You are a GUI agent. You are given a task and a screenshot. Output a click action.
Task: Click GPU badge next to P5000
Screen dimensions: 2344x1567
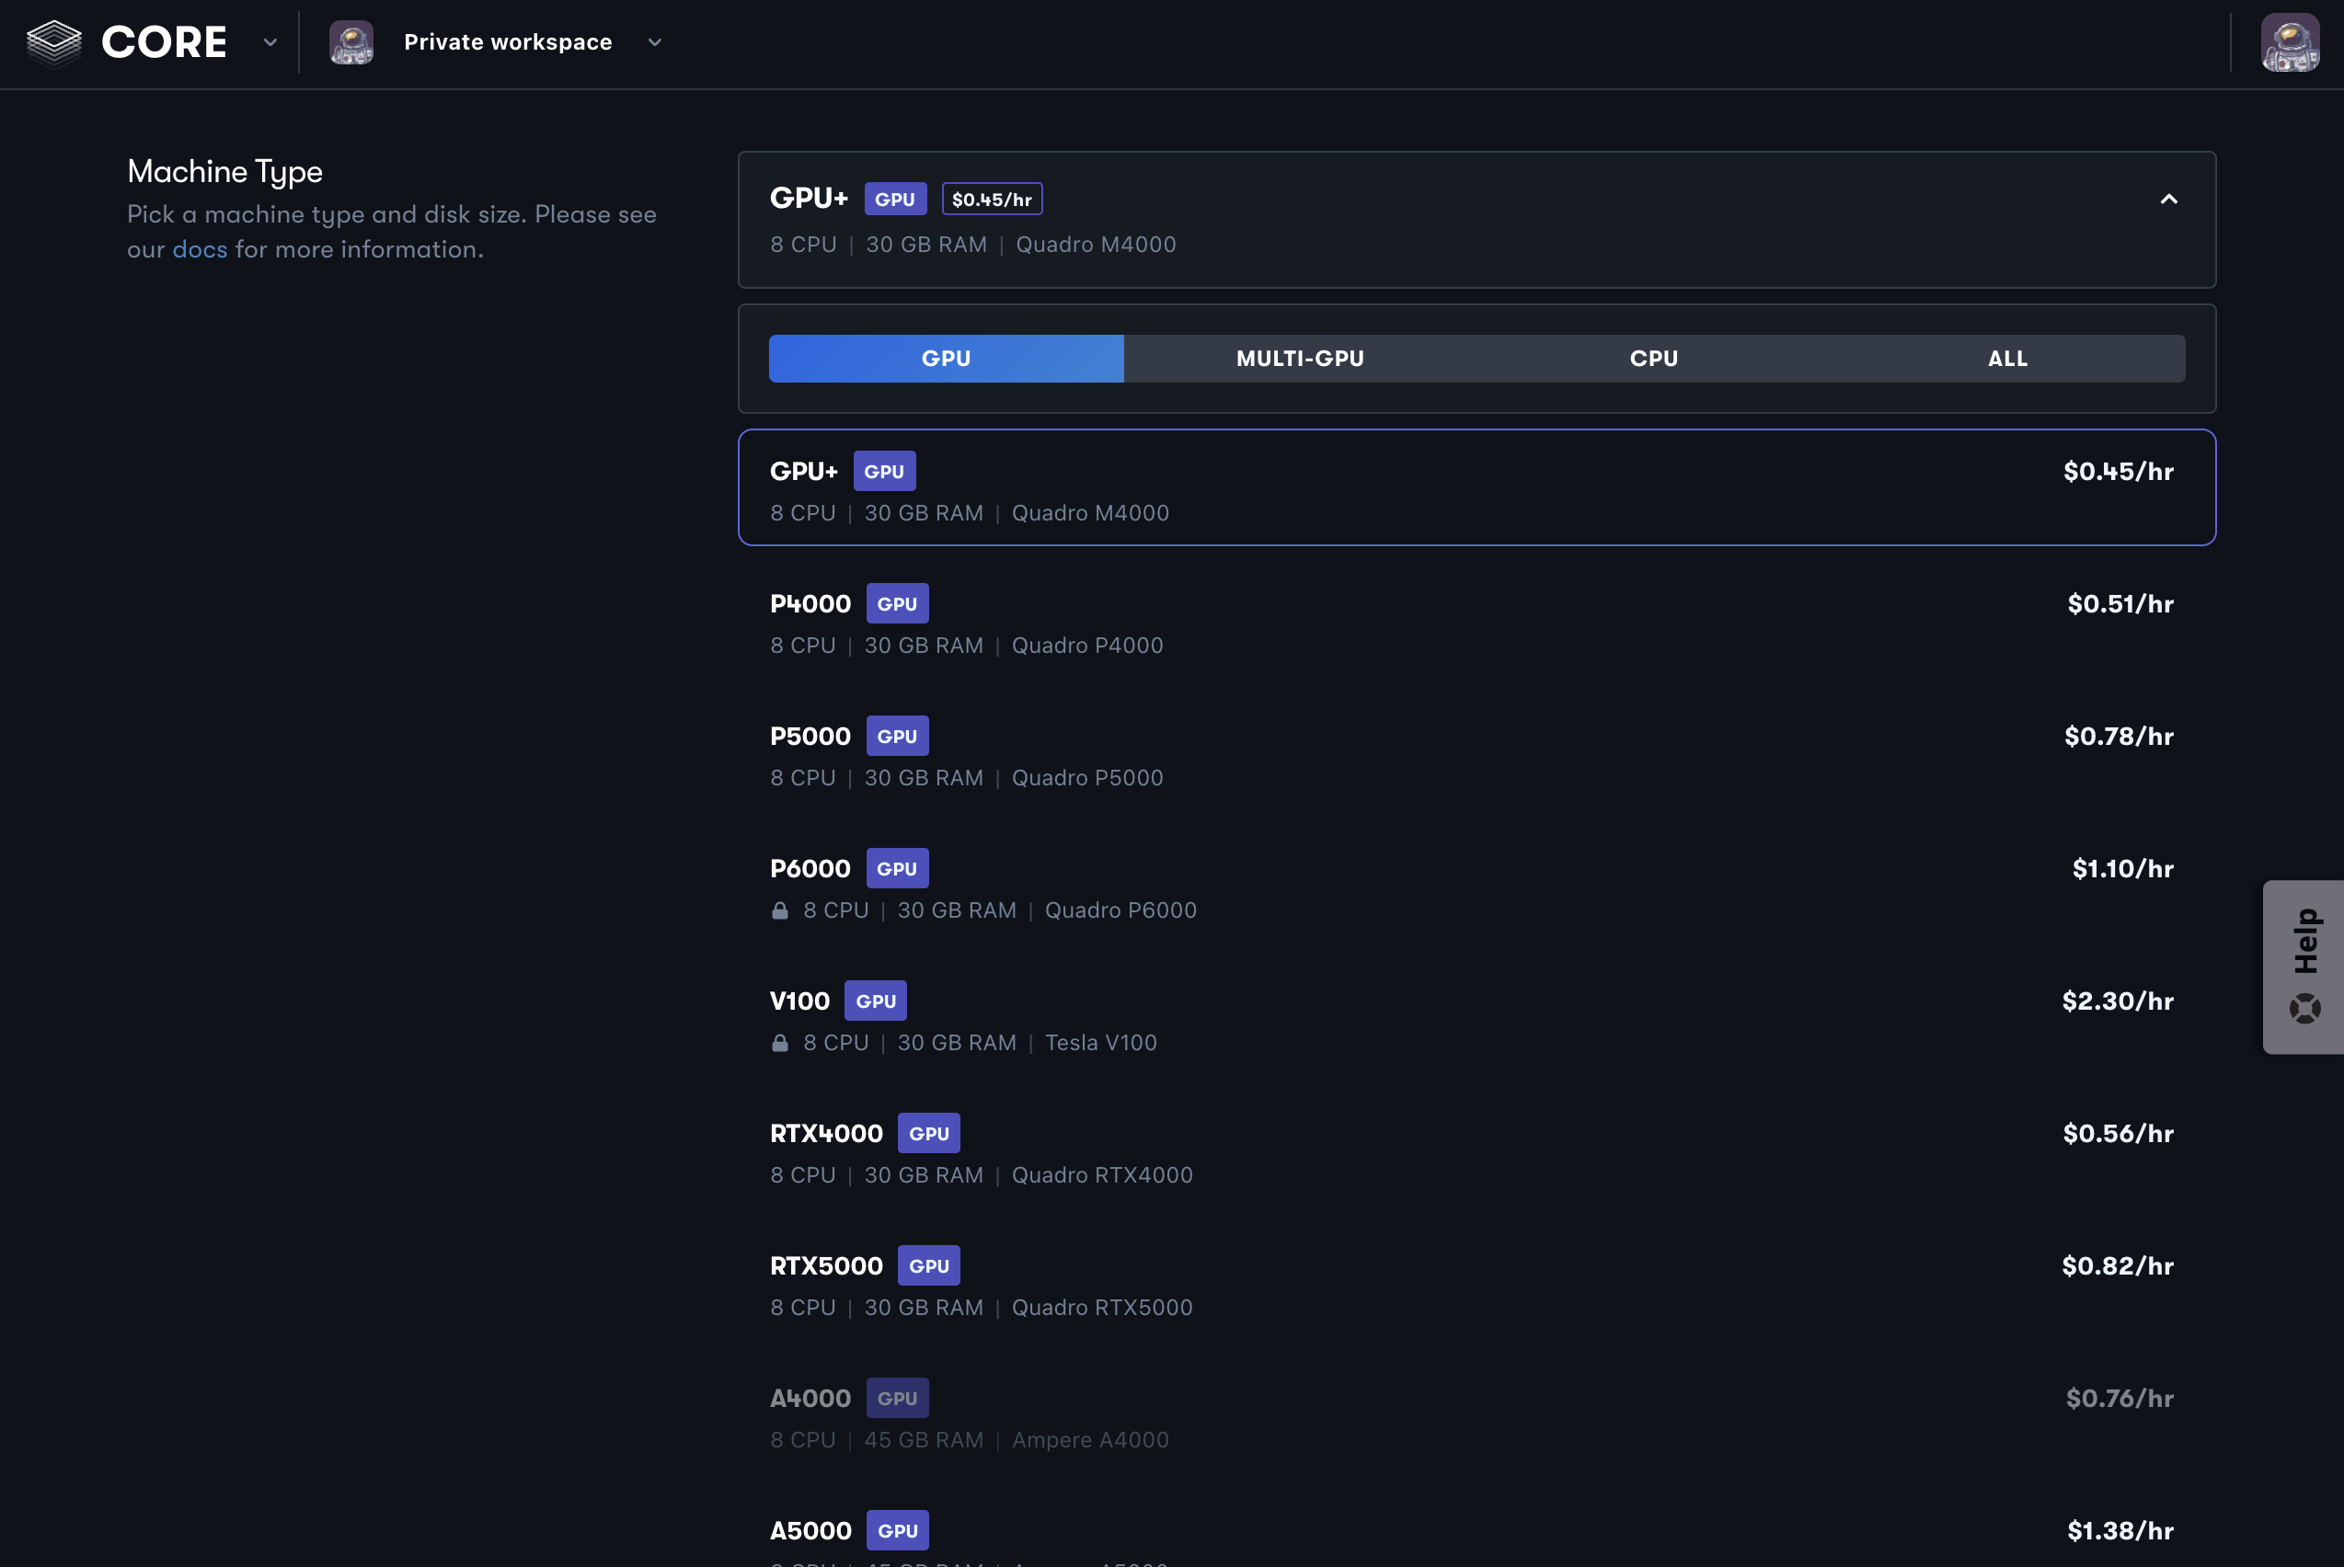click(897, 736)
